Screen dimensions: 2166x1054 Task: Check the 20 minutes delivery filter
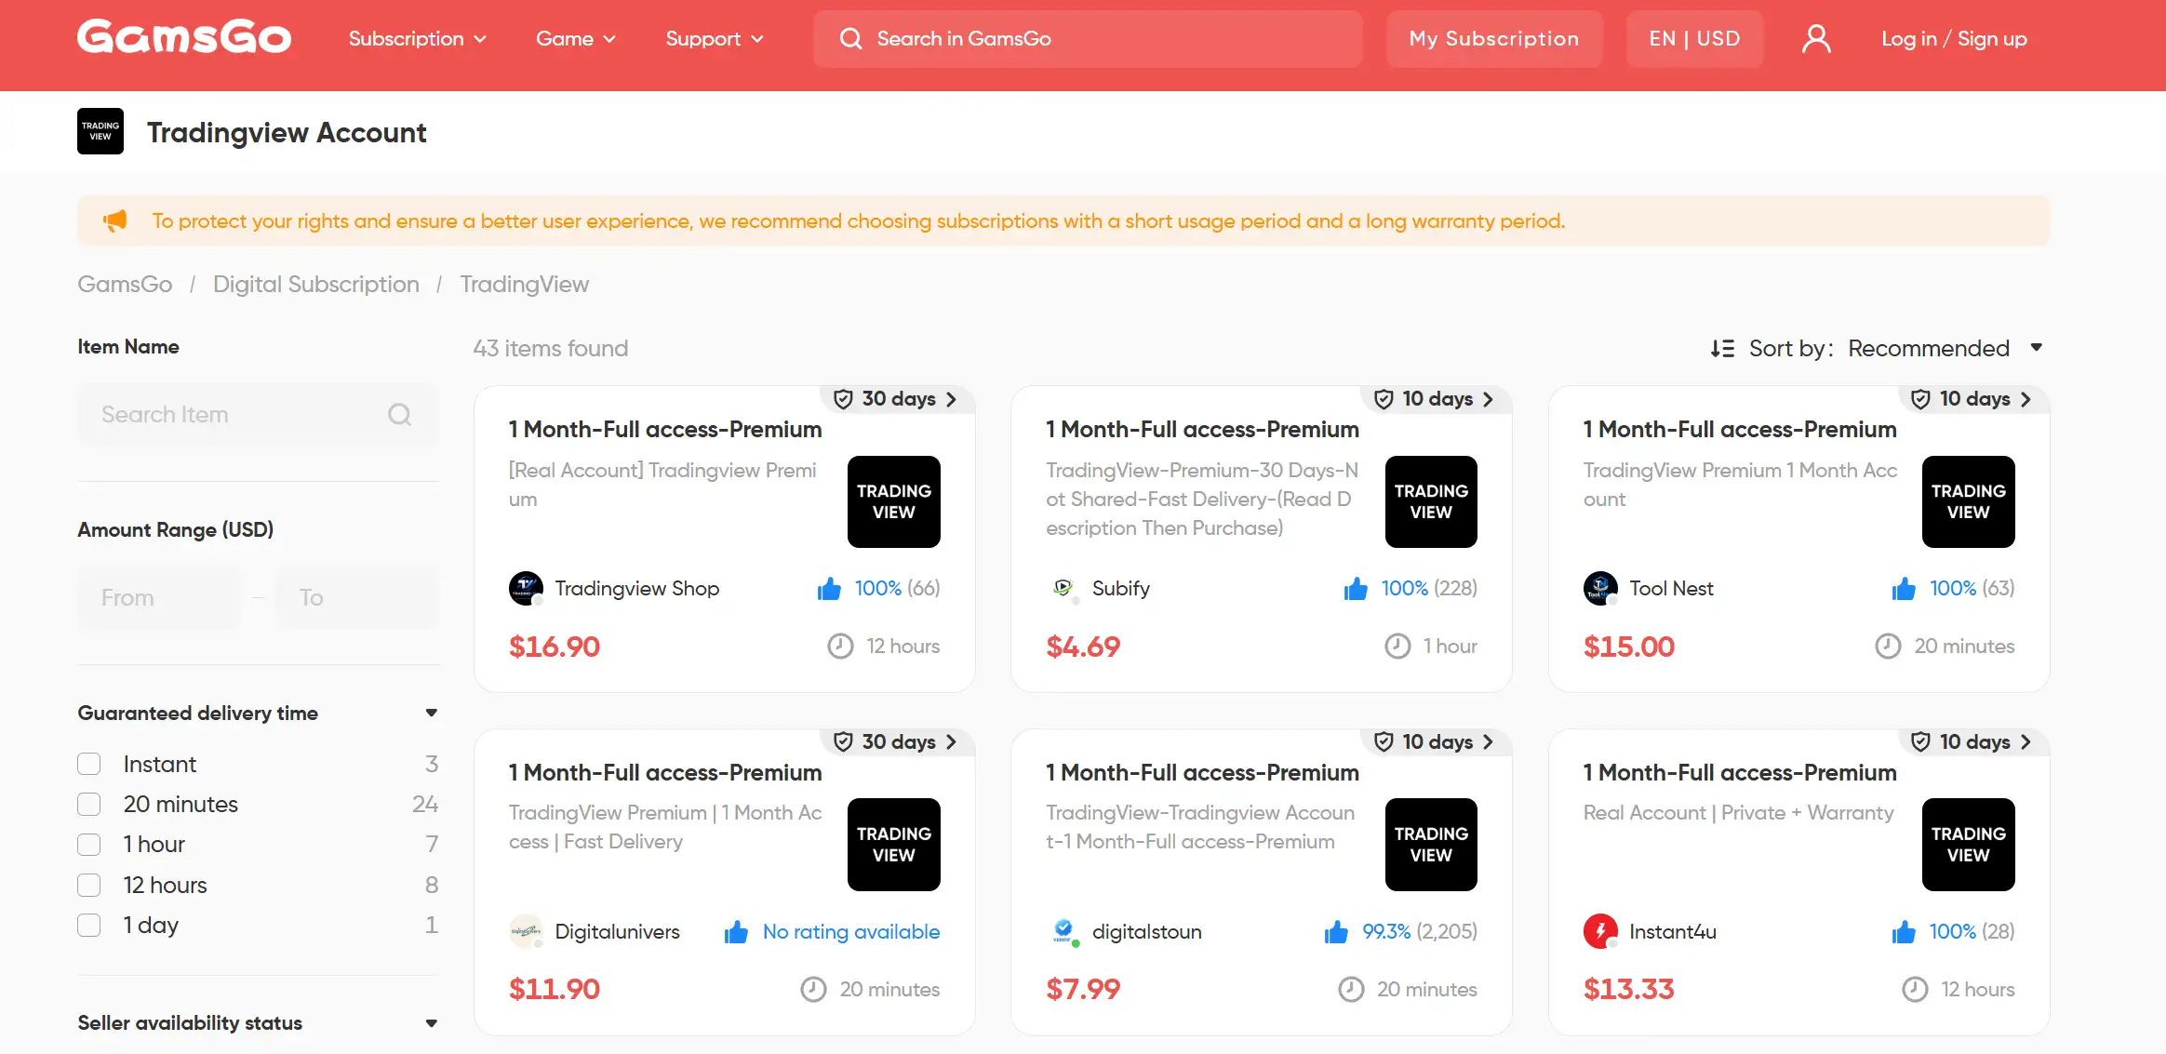88,804
